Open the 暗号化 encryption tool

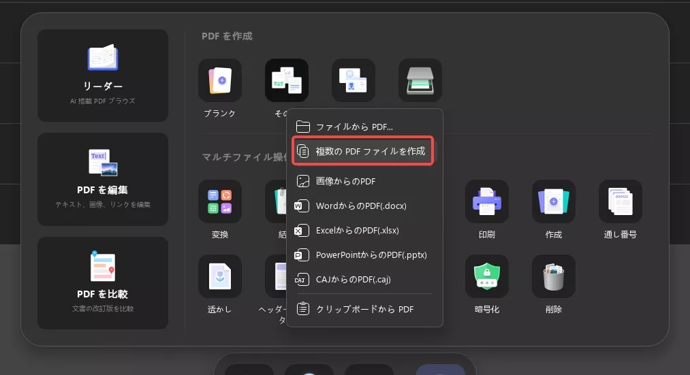click(x=487, y=276)
